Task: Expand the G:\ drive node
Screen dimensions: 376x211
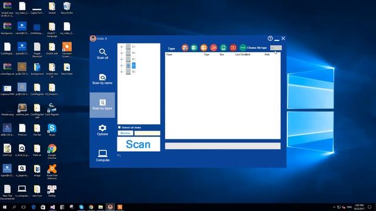Action: [x=122, y=72]
